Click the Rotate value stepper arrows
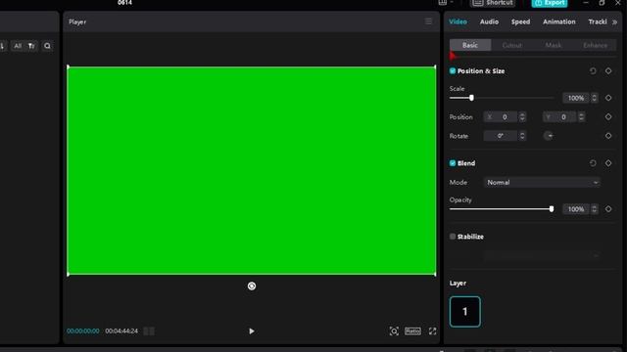Screen dimensions: 627x352 522,136
